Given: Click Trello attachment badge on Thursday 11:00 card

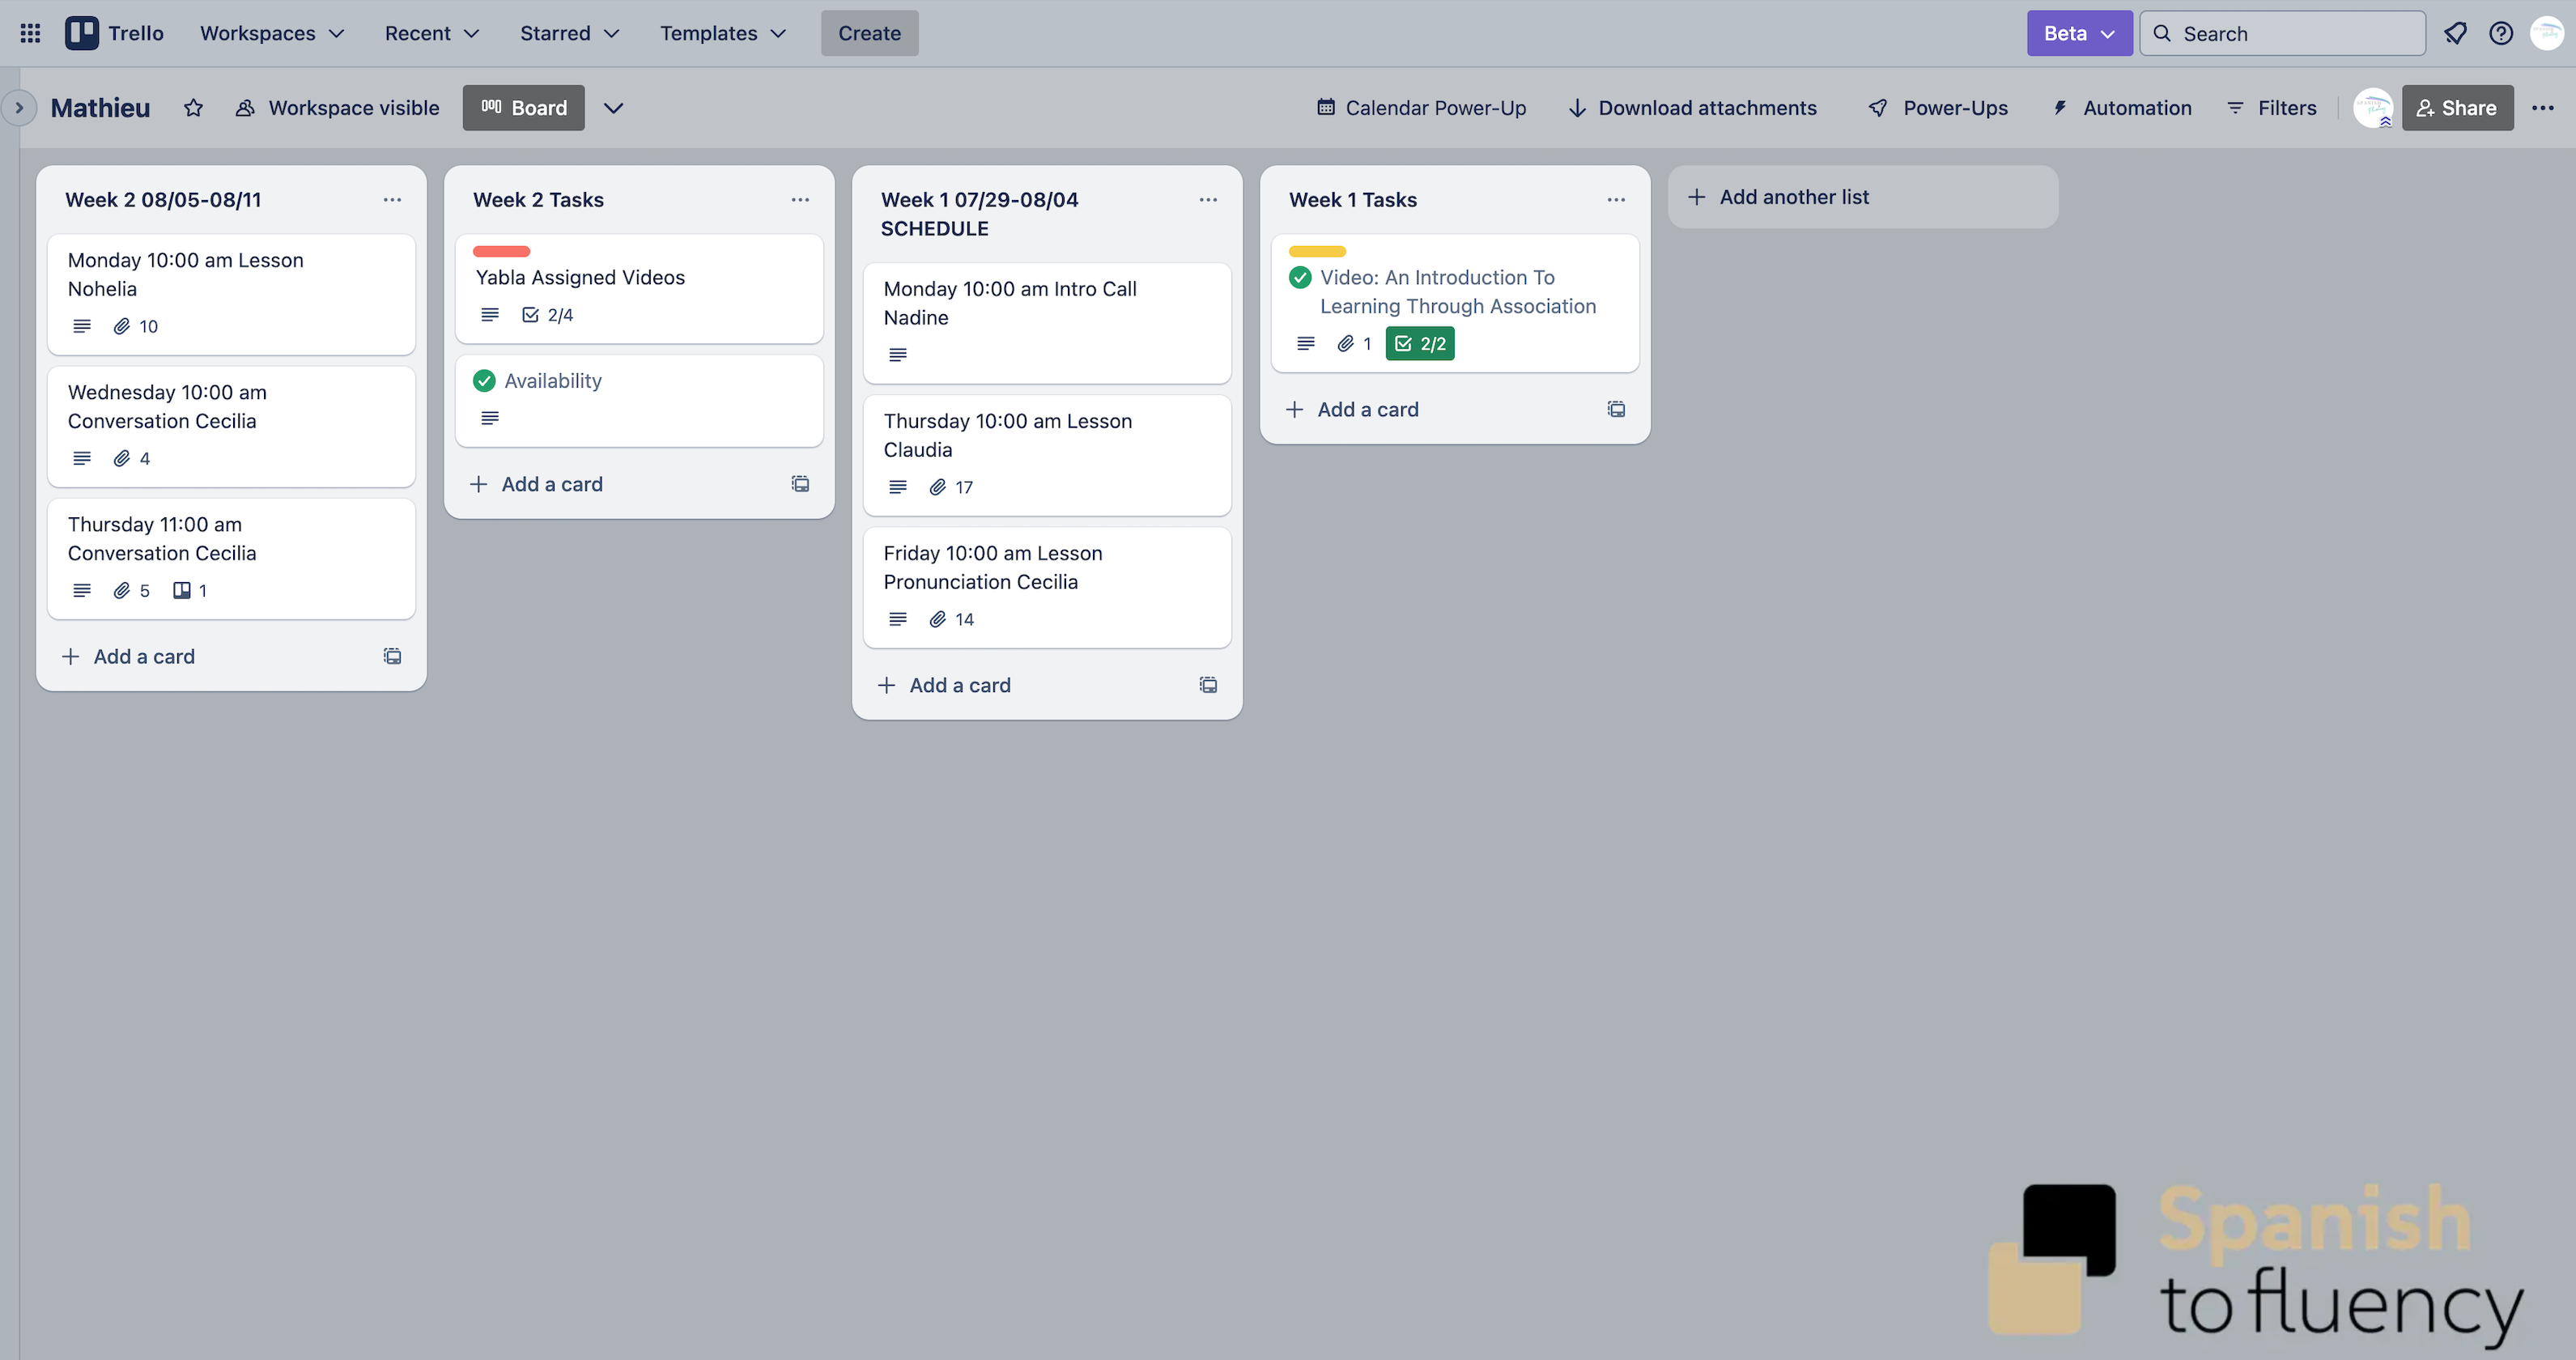Looking at the screenshot, I should coord(190,591).
